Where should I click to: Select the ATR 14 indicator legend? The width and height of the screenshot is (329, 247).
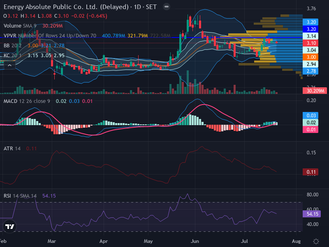(12, 149)
